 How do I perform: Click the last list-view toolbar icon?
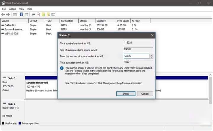point(53,14)
